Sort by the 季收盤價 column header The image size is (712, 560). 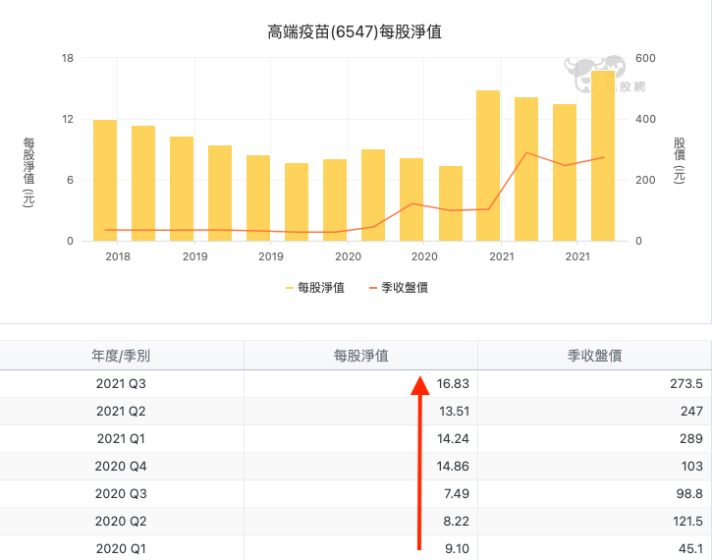point(594,356)
